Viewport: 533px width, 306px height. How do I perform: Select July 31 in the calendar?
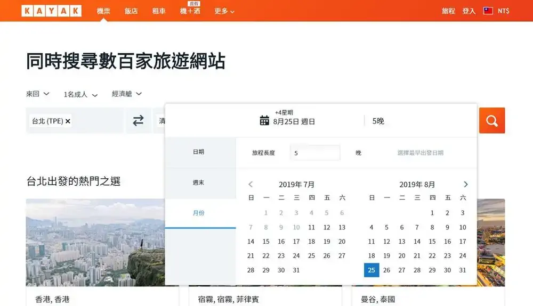[x=296, y=270]
